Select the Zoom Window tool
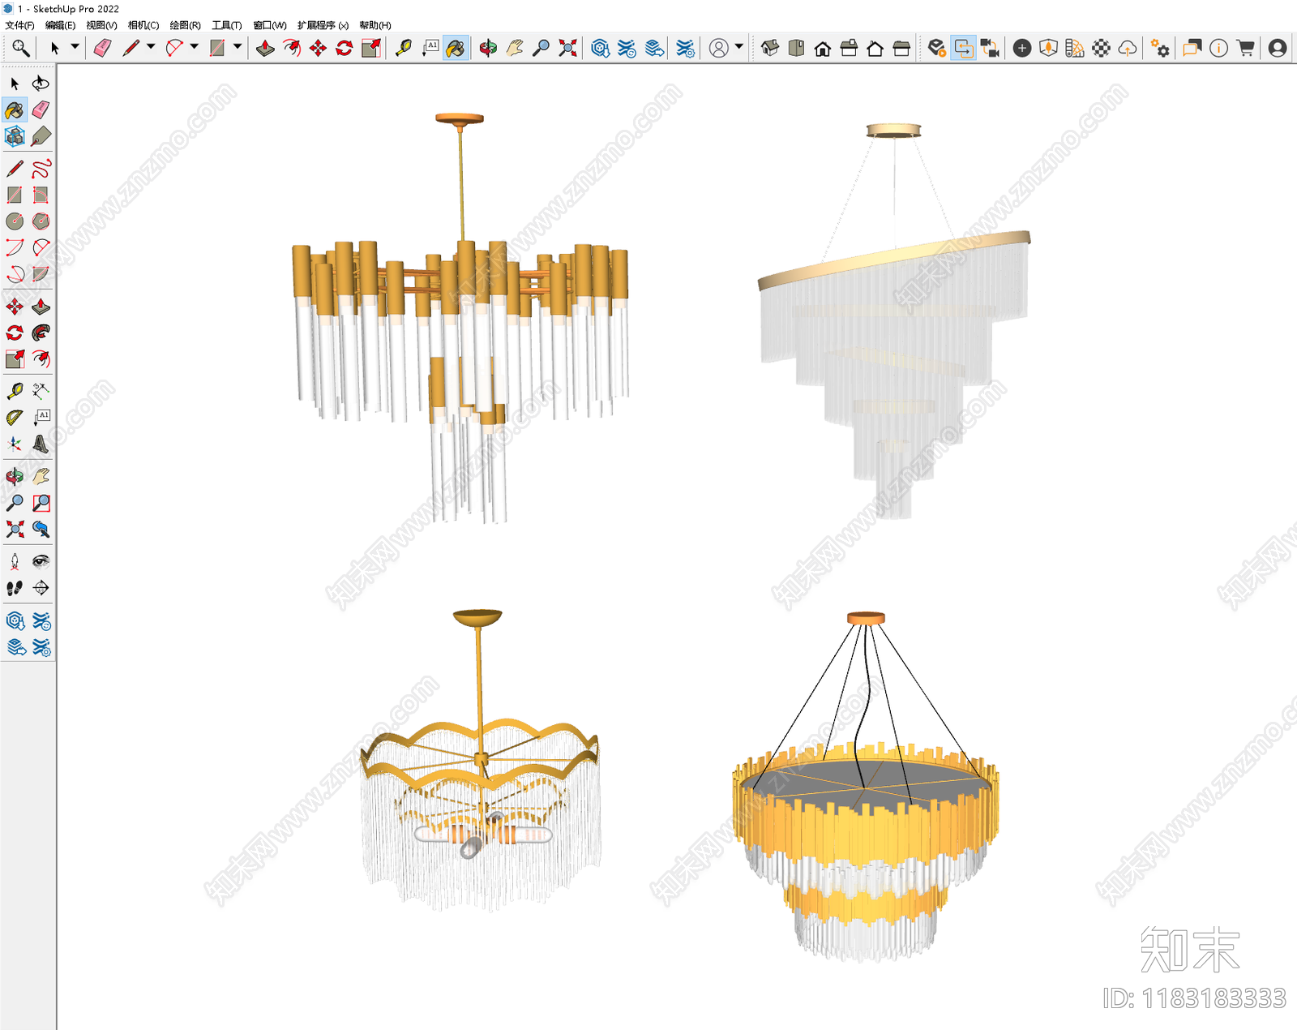This screenshot has width=1297, height=1030. [41, 503]
